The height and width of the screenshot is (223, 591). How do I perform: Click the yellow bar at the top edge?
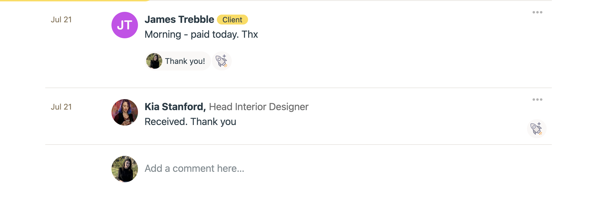tap(74, 1)
